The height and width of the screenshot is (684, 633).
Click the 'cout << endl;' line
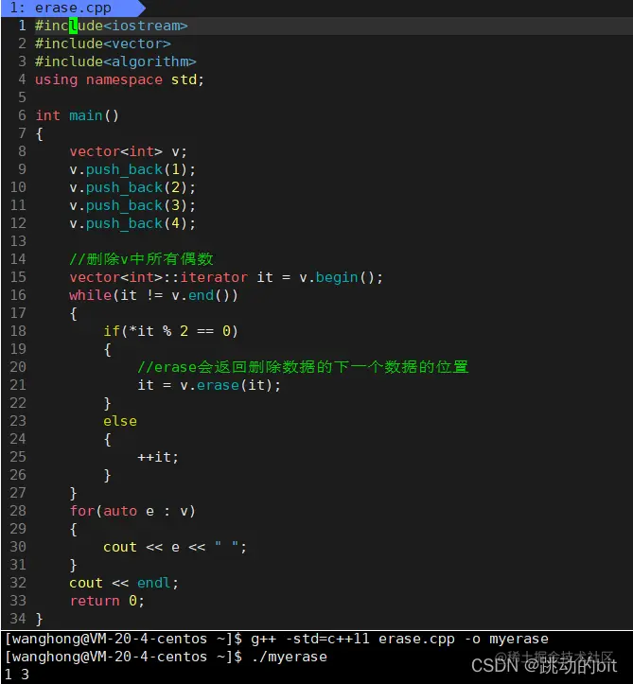124,583
